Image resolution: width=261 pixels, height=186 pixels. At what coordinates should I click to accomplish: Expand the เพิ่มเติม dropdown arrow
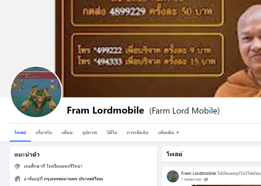point(177,133)
